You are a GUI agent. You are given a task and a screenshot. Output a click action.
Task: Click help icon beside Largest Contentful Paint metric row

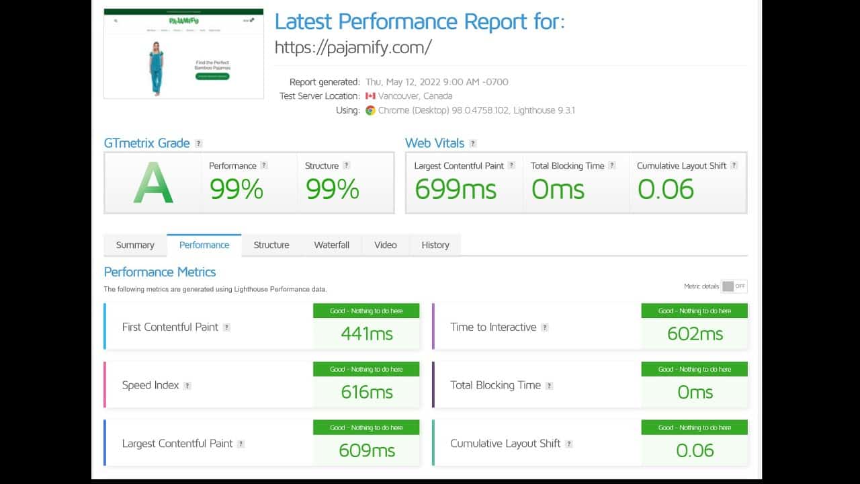241,444
